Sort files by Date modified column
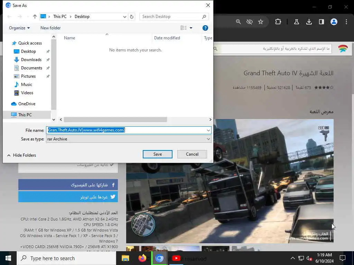Viewport: 354px width, 265px height. (167, 38)
